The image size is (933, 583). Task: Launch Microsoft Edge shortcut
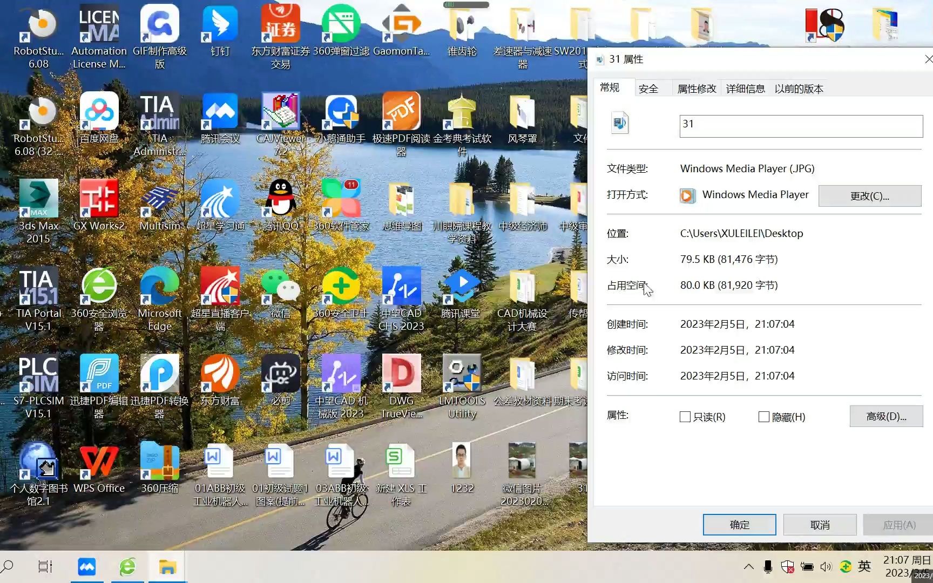coord(159,299)
